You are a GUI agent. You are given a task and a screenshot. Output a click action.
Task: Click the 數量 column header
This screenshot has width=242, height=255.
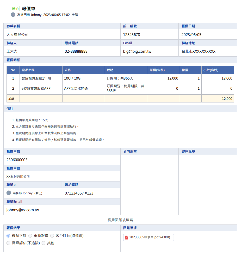(191, 70)
